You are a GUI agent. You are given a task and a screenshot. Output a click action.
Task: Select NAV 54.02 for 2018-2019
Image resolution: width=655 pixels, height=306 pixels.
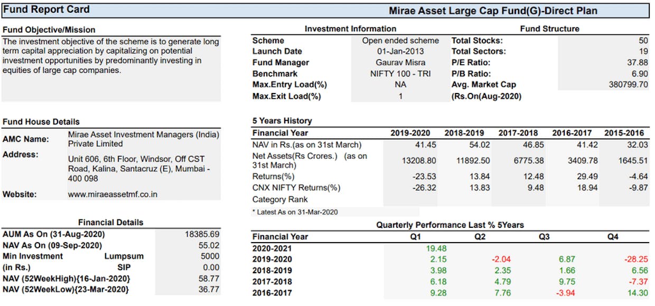[480, 145]
